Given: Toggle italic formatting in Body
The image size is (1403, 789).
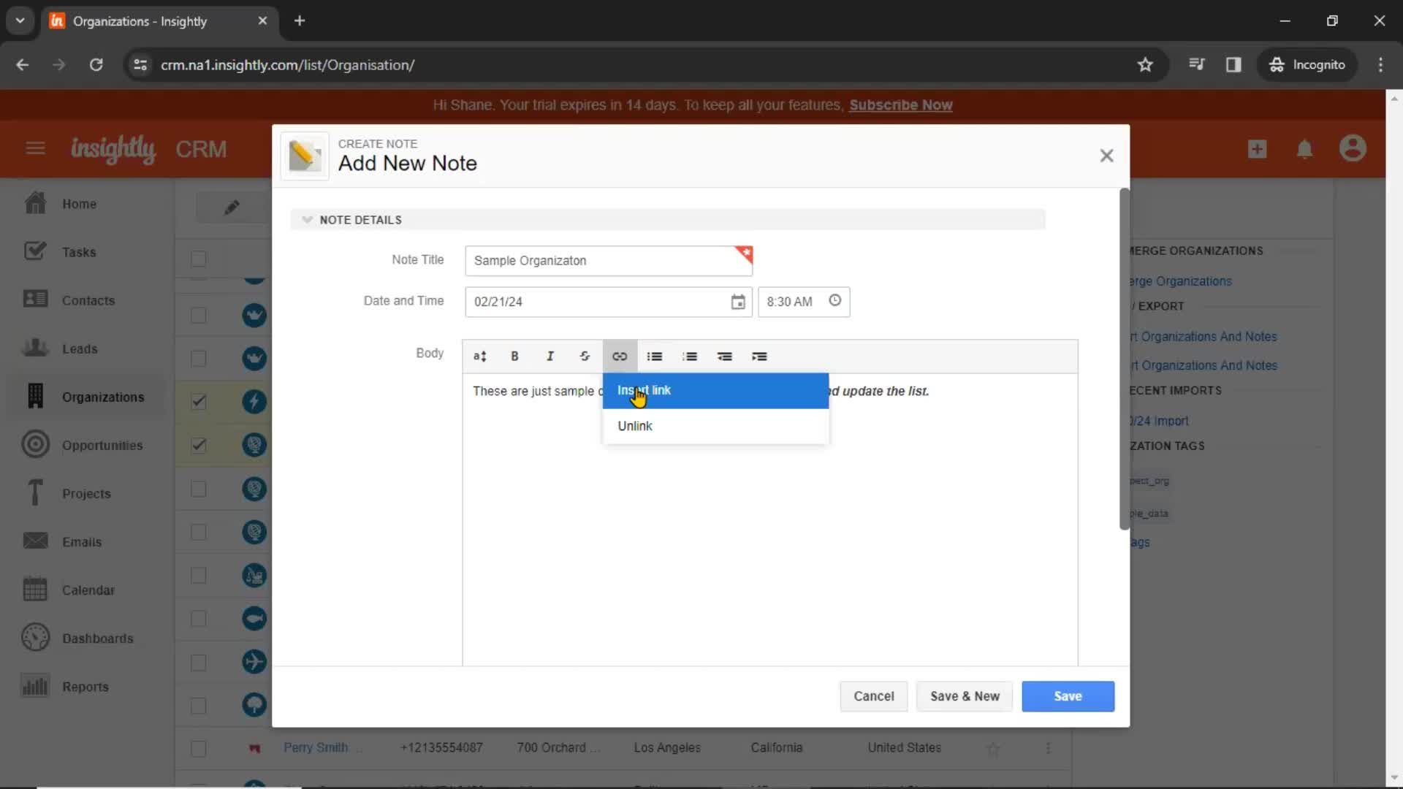Looking at the screenshot, I should 550,357.
